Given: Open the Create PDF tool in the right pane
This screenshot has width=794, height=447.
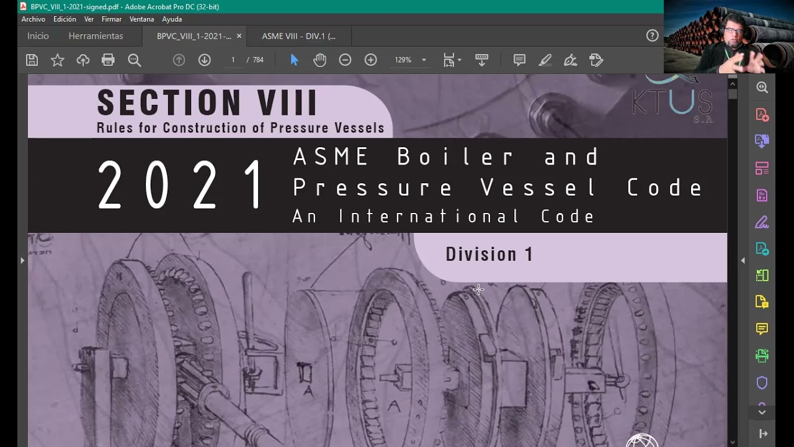Looking at the screenshot, I should coord(762,115).
